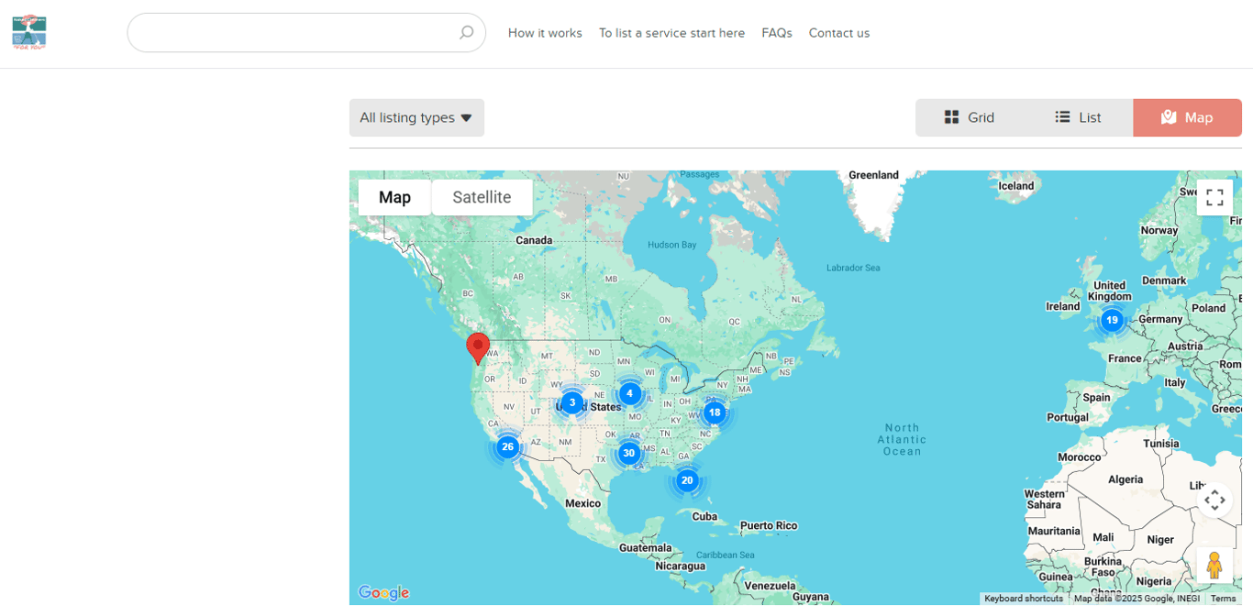Toggle fullscreen map view
This screenshot has width=1253, height=616.
1214,197
